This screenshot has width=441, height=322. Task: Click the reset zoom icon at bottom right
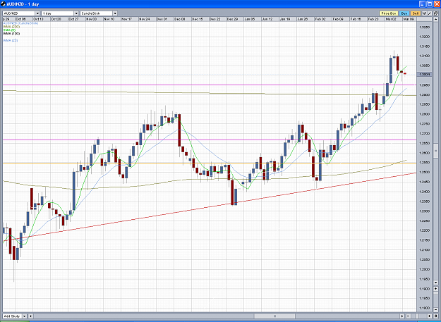pos(435,316)
